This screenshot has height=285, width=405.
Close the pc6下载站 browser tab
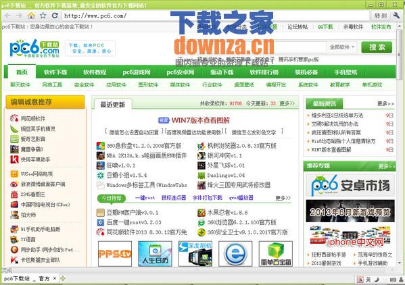55,278
